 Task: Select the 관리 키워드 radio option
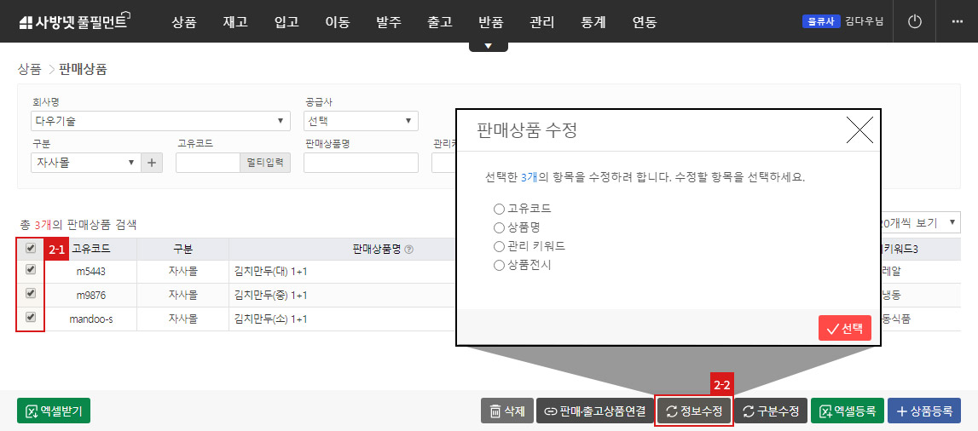click(x=498, y=246)
